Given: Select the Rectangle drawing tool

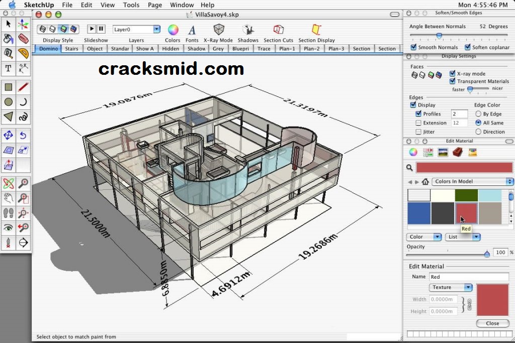Looking at the screenshot, I should pyautogui.click(x=9, y=87).
